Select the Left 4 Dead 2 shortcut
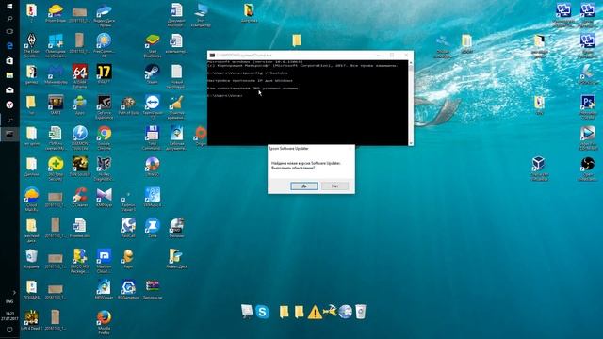The height and width of the screenshot is (339, 603). (x=31, y=320)
